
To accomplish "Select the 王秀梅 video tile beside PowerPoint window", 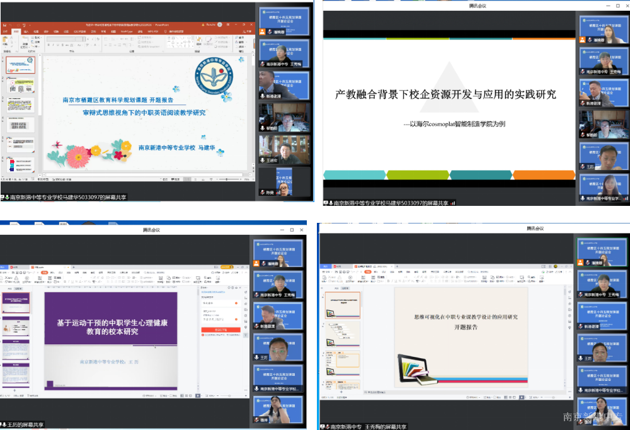I will (285, 53).
